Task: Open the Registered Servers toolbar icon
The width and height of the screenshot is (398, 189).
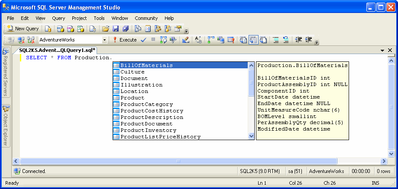Action: click(x=138, y=29)
